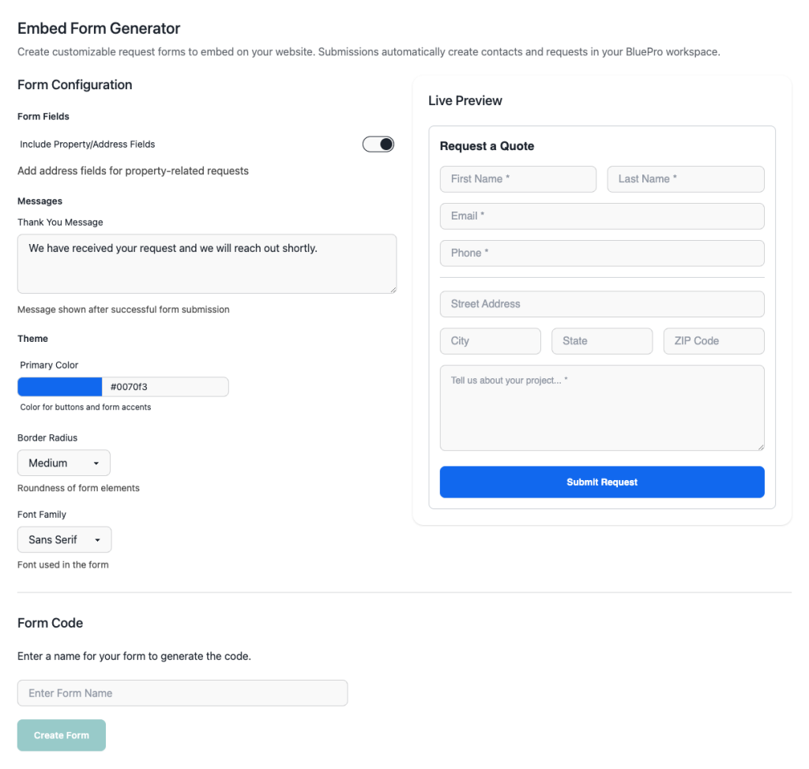The image size is (809, 769).
Task: Click the City field in preview
Action: 491,341
